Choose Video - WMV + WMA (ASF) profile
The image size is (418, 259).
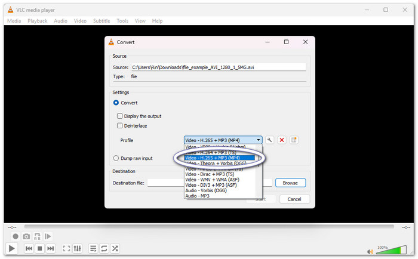coord(220,180)
